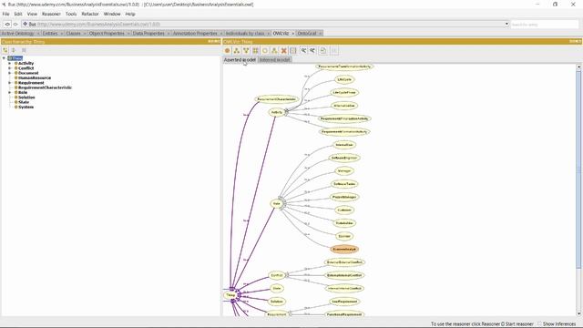Click the Thing node in the graph
Viewport: 583px width, 328px height.
230,295
